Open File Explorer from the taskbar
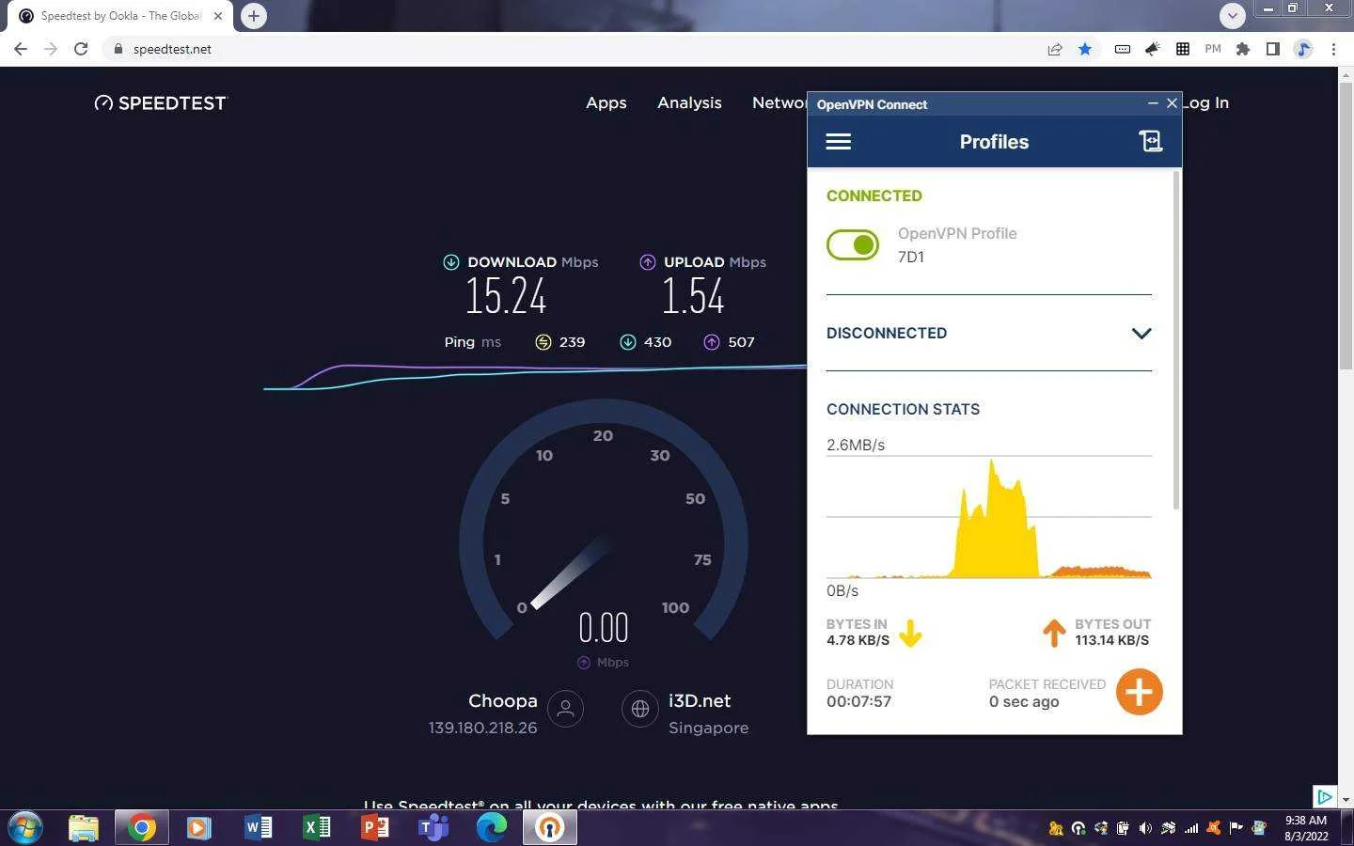 [x=84, y=827]
